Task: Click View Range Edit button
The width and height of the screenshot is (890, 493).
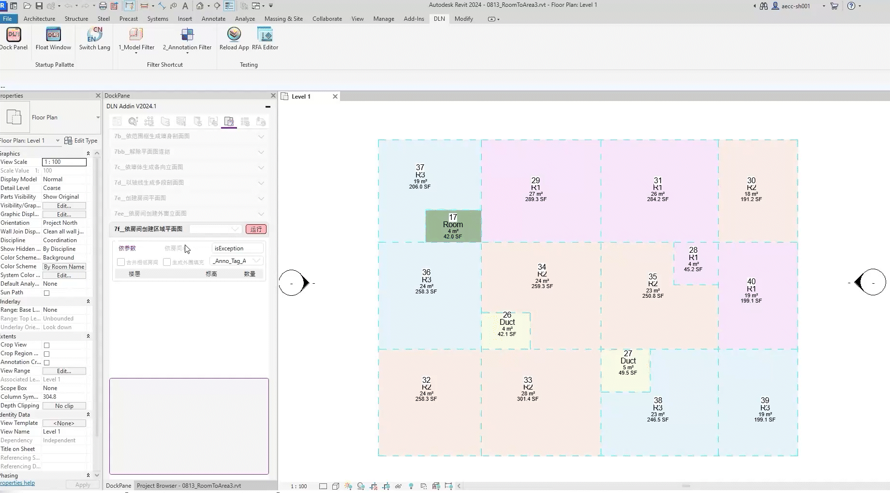Action: (x=64, y=371)
